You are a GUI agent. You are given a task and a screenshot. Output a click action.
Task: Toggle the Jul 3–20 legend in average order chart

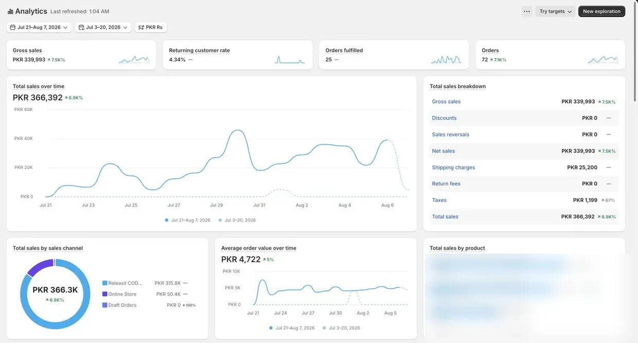pyautogui.click(x=342, y=328)
